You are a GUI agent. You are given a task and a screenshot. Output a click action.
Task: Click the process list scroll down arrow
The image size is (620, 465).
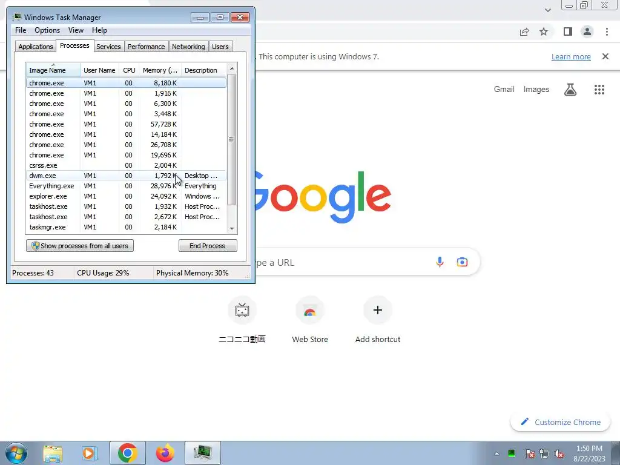[x=232, y=228]
